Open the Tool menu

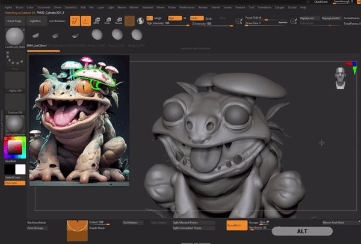pos(251,7)
